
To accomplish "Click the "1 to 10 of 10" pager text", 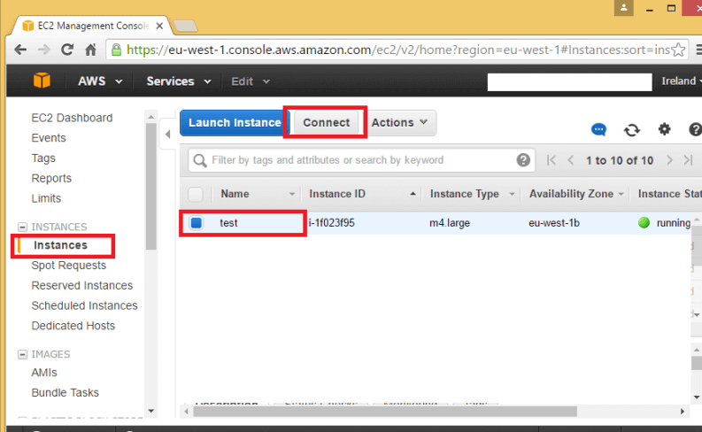I will [x=620, y=160].
